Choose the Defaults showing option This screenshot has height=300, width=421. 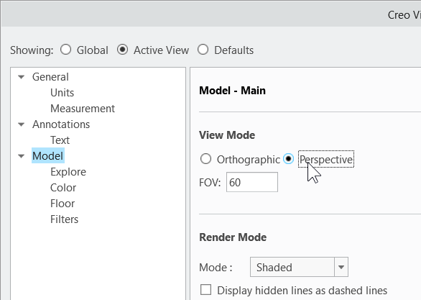pos(203,50)
